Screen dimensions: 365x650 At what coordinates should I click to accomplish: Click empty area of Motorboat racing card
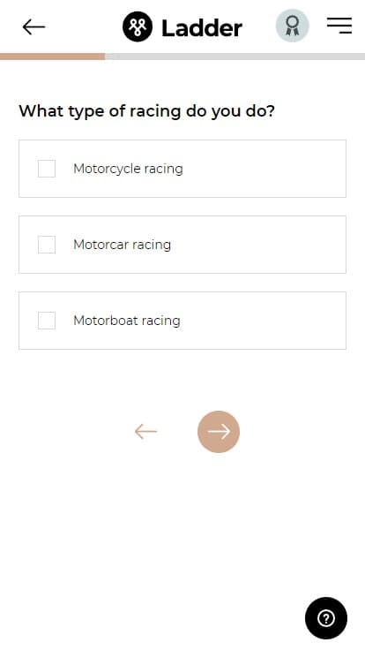point(264,321)
